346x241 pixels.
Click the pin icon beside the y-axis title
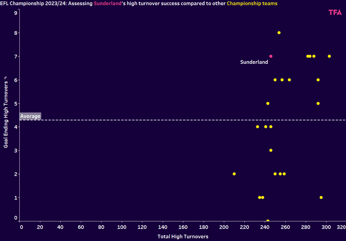5,78
